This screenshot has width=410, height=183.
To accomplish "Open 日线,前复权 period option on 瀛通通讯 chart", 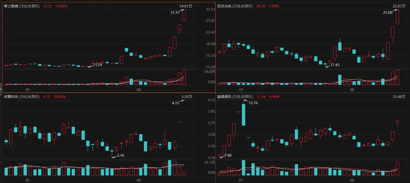I will [x=243, y=97].
